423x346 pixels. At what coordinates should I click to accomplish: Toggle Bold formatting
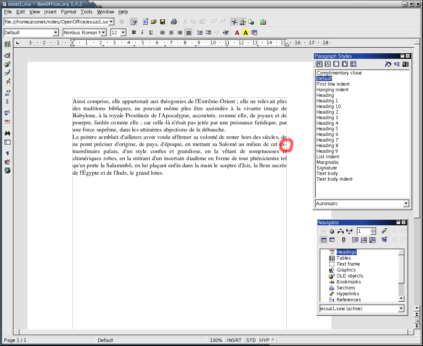134,33
